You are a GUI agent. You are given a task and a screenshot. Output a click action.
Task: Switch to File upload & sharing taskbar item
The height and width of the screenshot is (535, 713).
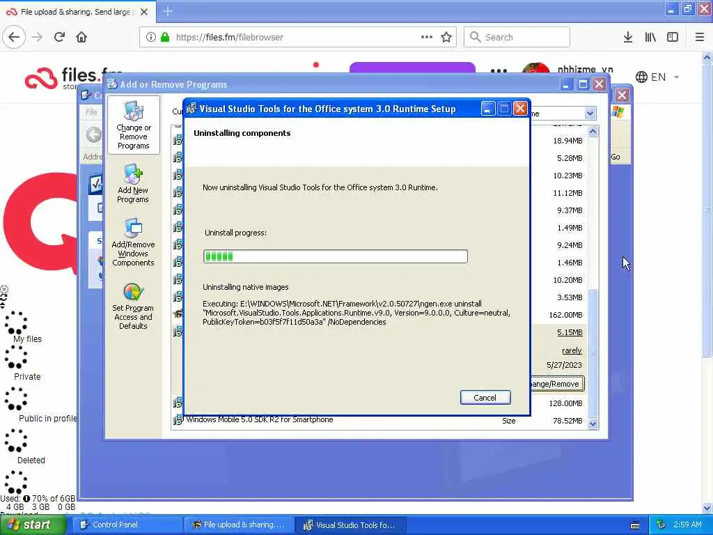click(x=239, y=525)
